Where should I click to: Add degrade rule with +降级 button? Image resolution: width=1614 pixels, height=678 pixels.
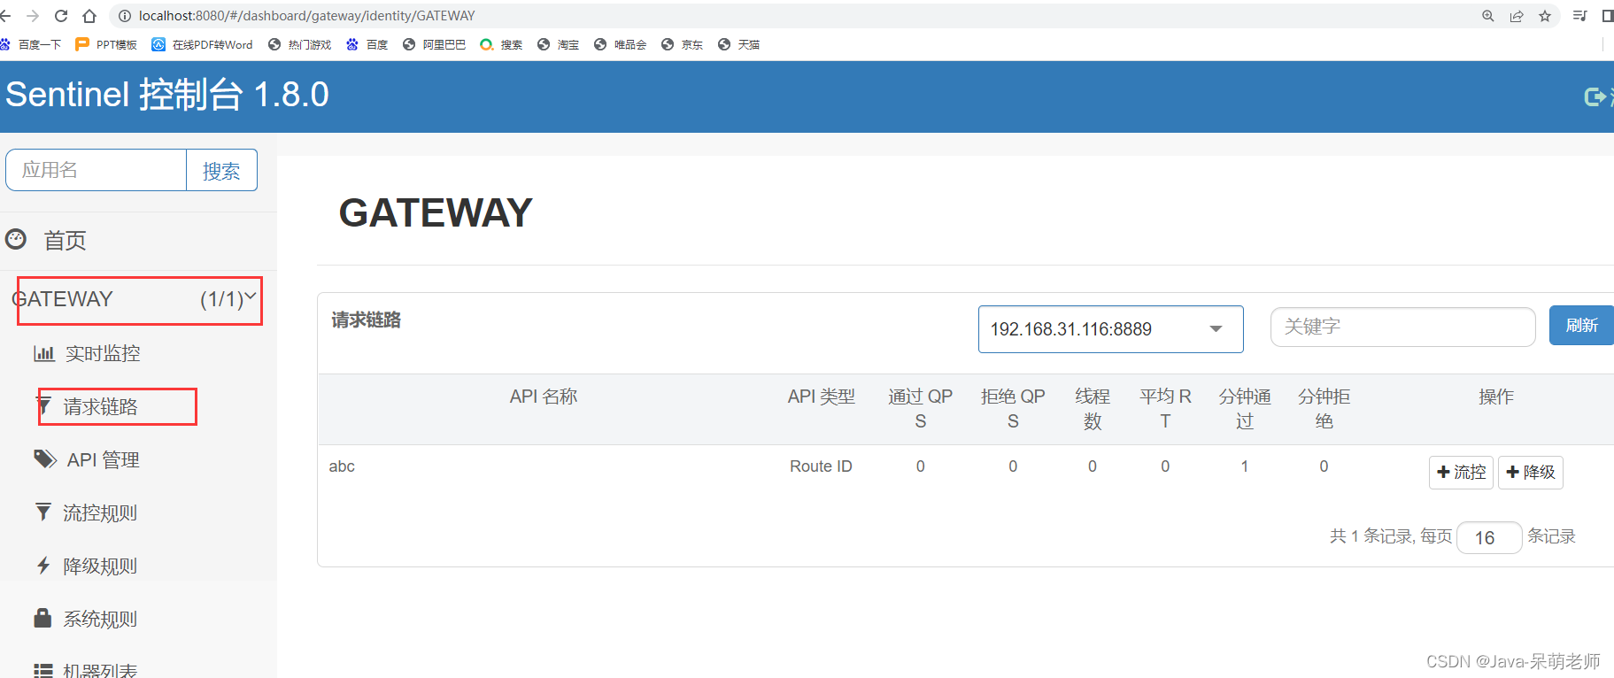1530,472
